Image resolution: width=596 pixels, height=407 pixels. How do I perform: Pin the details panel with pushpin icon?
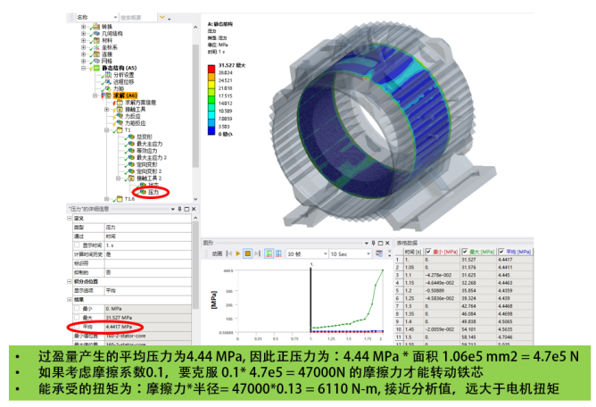coord(180,209)
